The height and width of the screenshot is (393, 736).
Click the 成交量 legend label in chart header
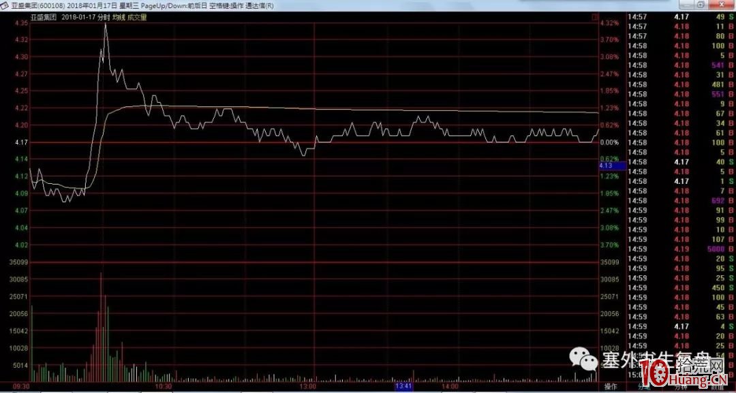pos(137,17)
